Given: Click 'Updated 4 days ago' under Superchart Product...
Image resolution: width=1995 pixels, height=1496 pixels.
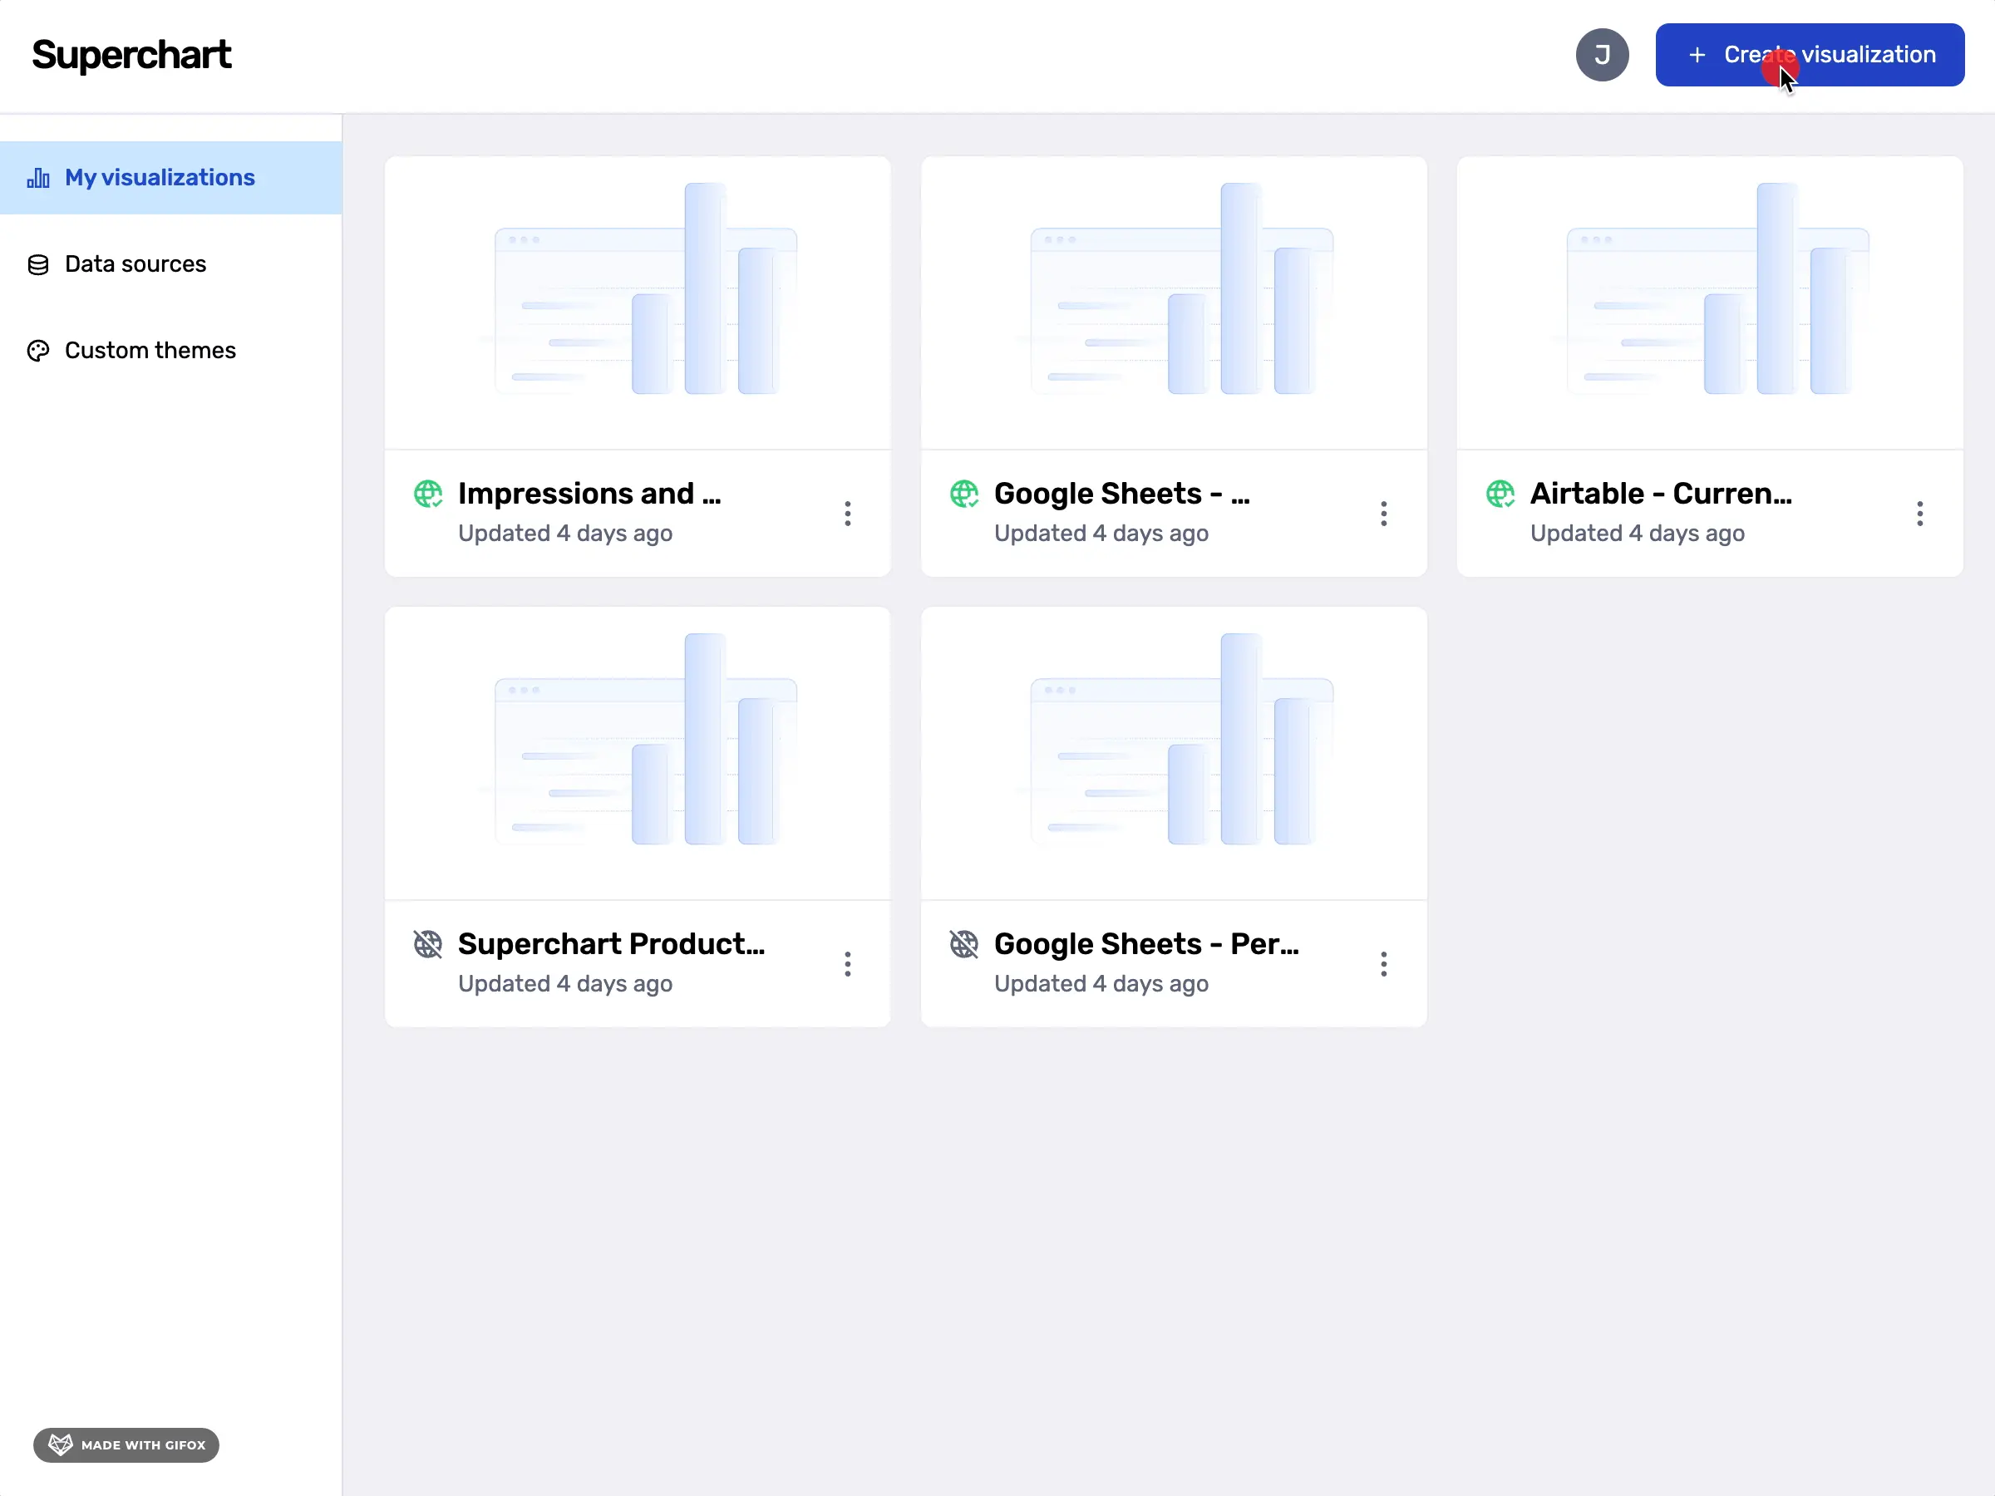Looking at the screenshot, I should click(565, 983).
